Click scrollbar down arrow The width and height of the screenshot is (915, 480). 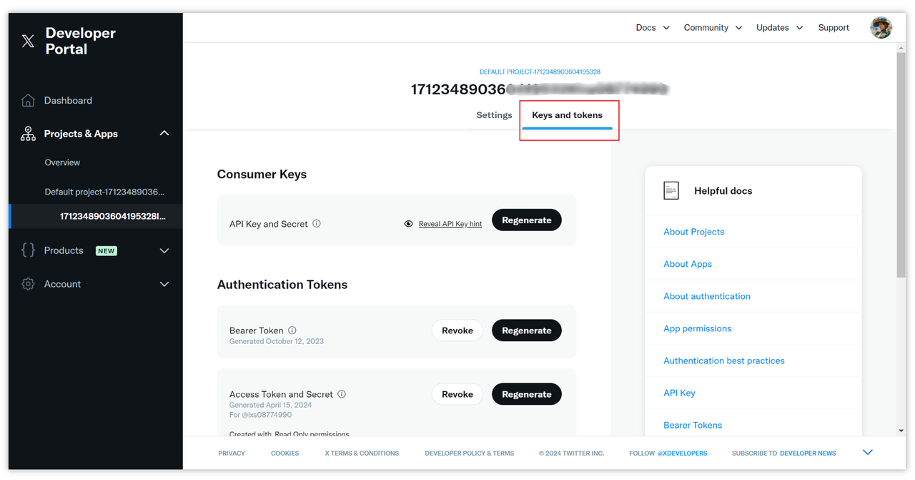[x=901, y=431]
